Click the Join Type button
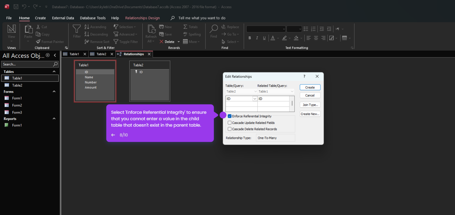The image size is (455, 215). (x=310, y=105)
